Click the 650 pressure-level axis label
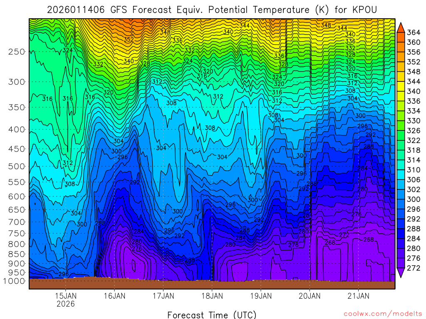Image resolution: width=426 pixels, height=319 pixels. (17, 210)
